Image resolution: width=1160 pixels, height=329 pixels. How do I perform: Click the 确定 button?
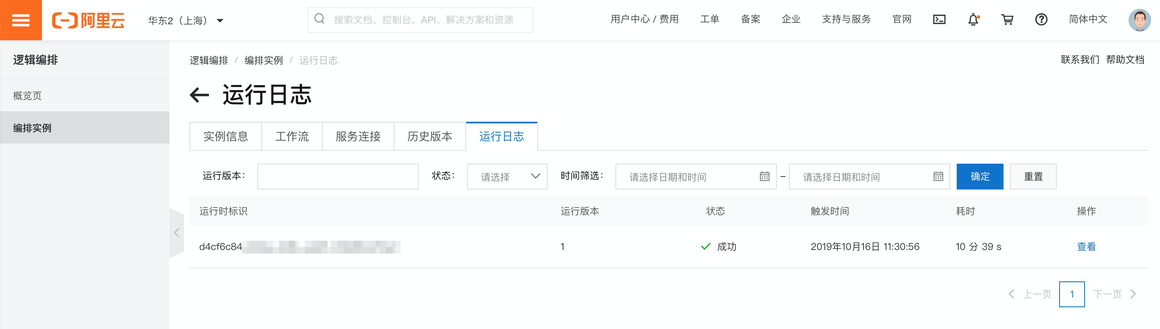pos(980,177)
